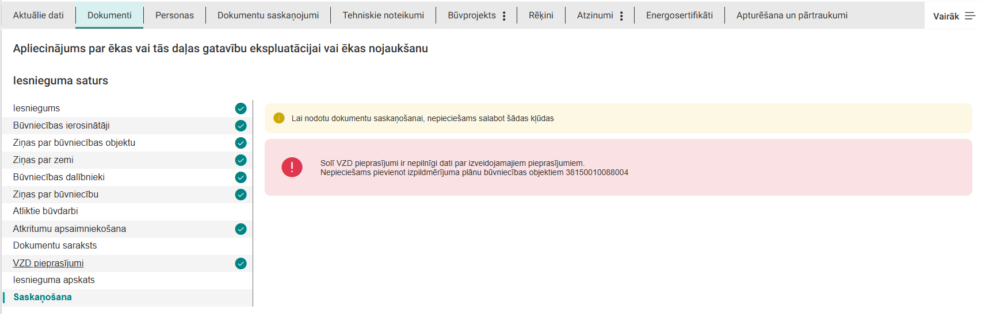Open the Būvprojekts three-dot menu
The width and height of the screenshot is (981, 314).
point(504,16)
